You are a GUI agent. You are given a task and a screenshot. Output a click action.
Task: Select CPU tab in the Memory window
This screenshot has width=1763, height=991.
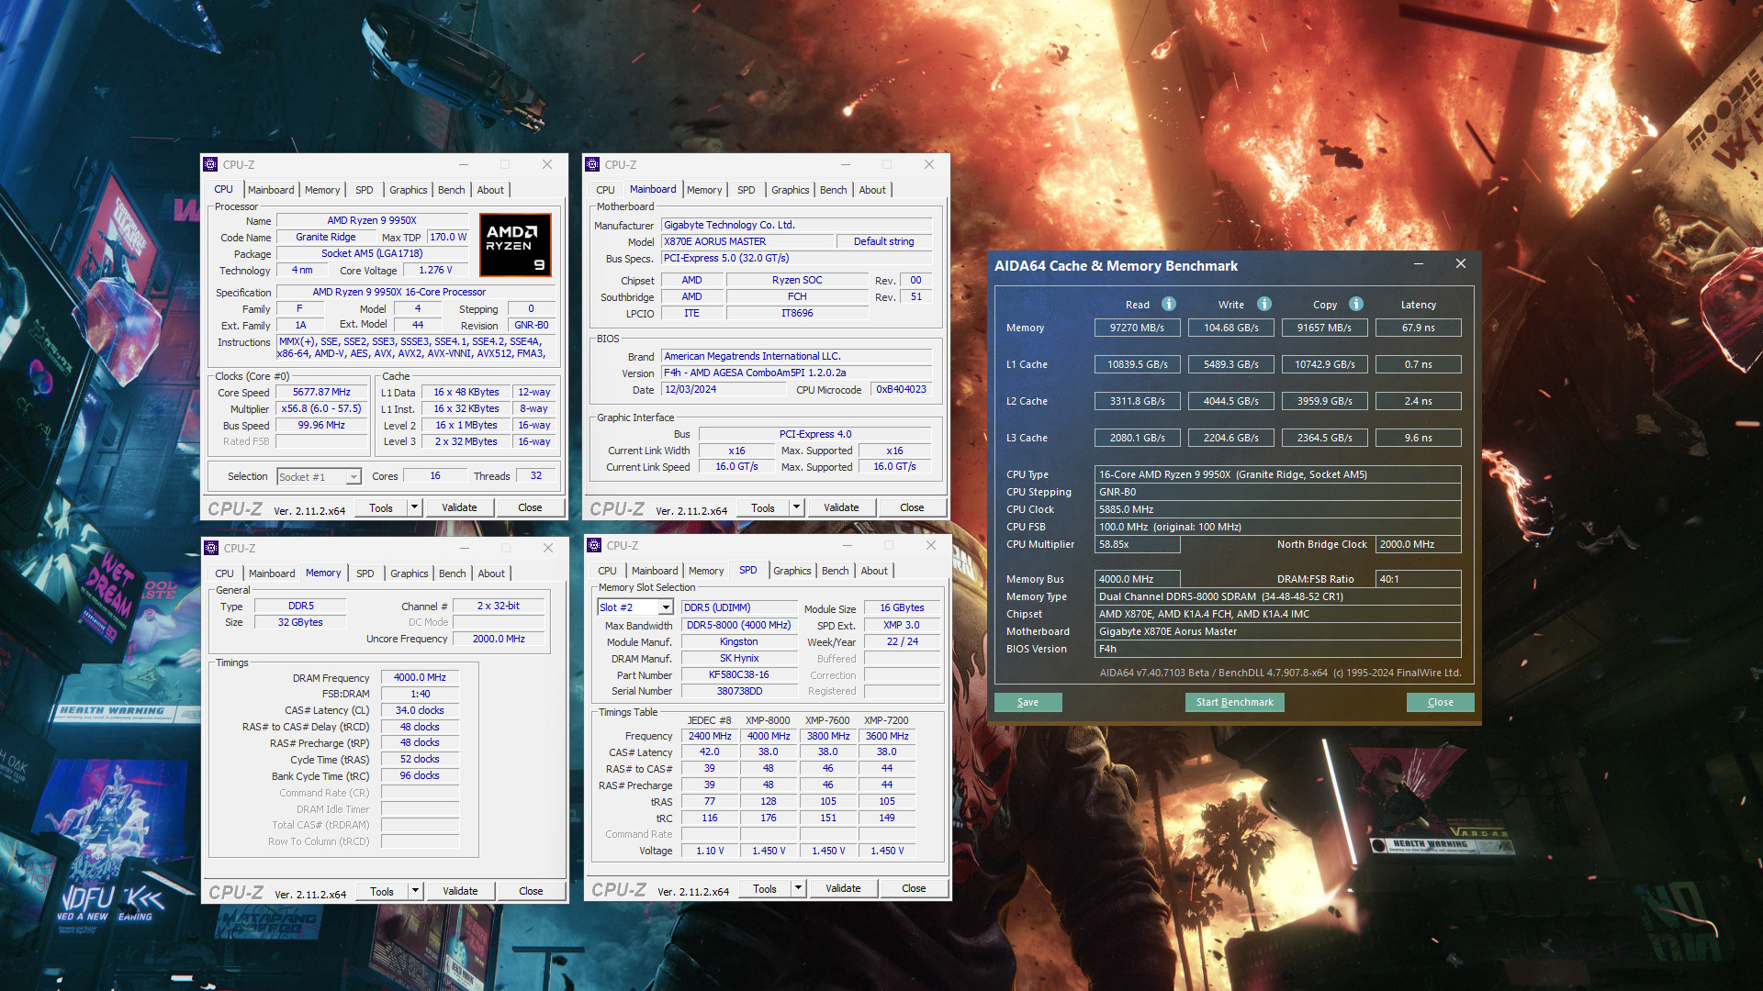pyautogui.click(x=225, y=573)
